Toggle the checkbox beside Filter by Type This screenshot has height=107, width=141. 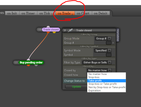pyautogui.click(x=113, y=62)
